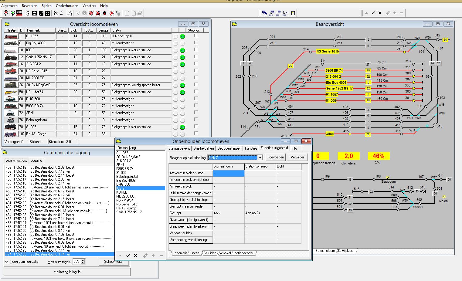Click the Verwijder button

tap(297, 157)
